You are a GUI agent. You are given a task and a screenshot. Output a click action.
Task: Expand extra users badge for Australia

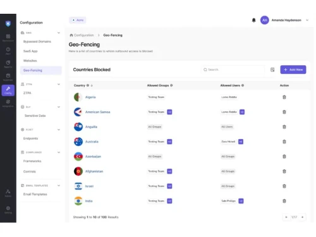pyautogui.click(x=241, y=142)
